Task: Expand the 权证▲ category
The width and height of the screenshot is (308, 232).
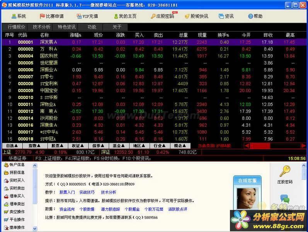Action: pyautogui.click(x=78, y=146)
